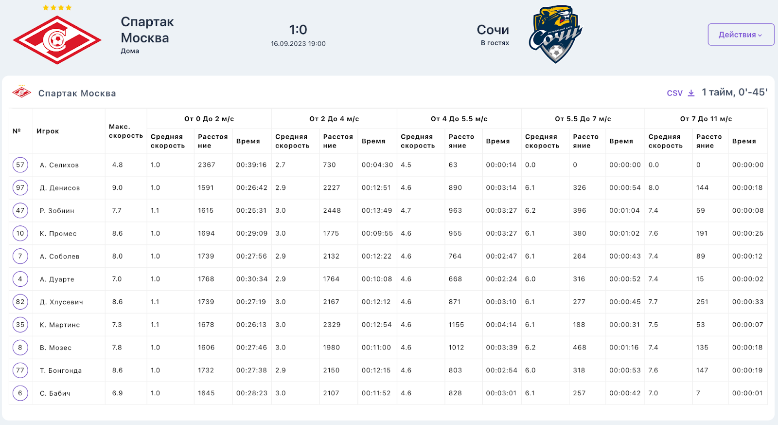Click the 1 тайм, 0'-45' period label
Viewport: 778px width, 425px height.
click(x=735, y=92)
